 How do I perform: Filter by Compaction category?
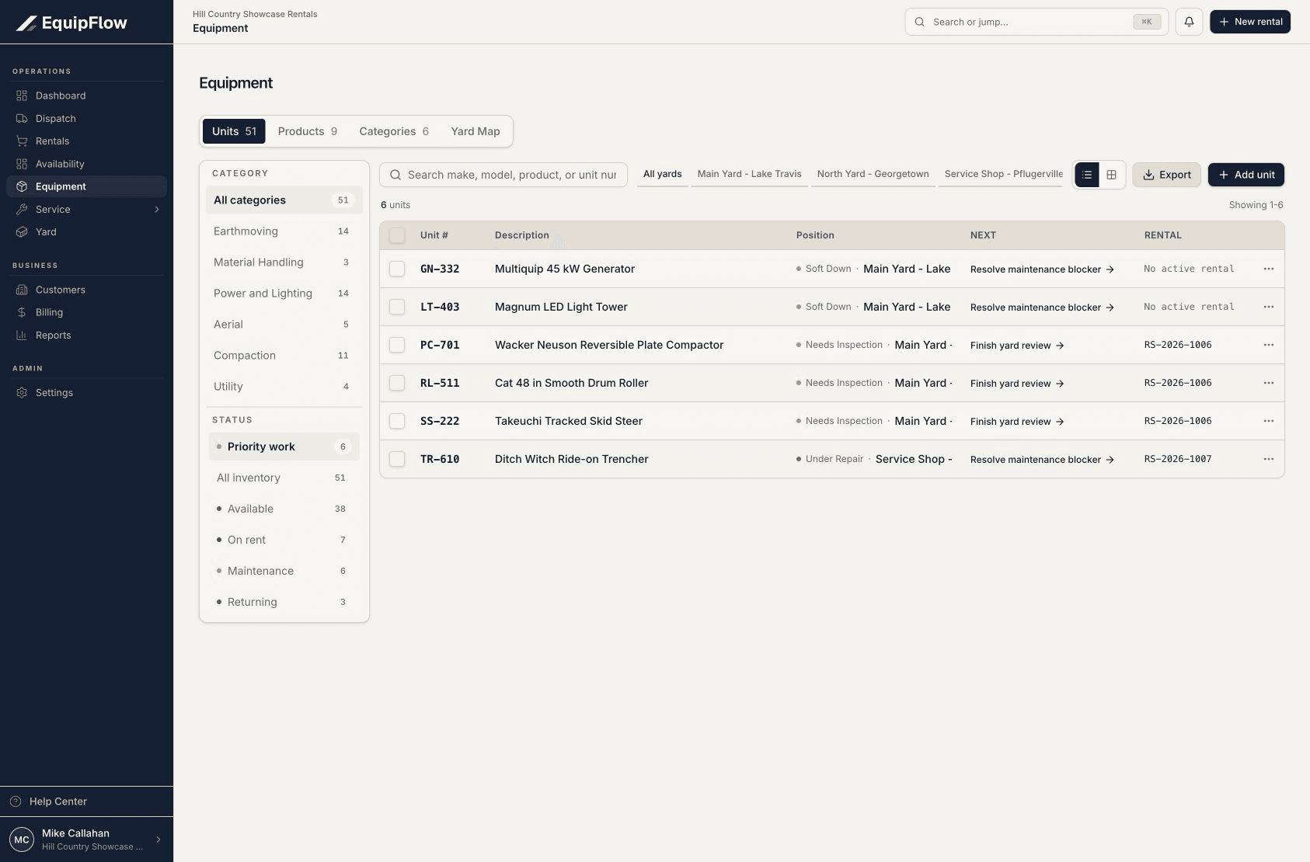[284, 356]
